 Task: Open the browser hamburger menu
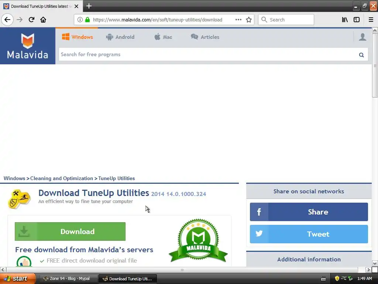pyautogui.click(x=371, y=20)
